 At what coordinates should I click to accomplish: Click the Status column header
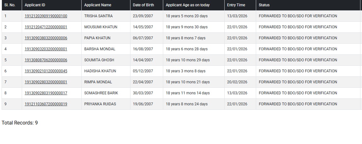(264, 5)
